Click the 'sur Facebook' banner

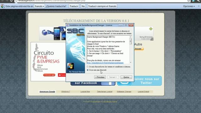click(x=93, y=83)
